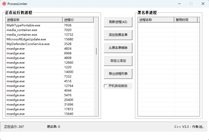Select msedge.exe with ID 1220
Viewport: 209px width, 140px height.
50,67
